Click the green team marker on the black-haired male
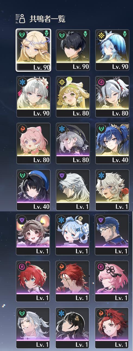This screenshot has width=133, height=351. 85,34
